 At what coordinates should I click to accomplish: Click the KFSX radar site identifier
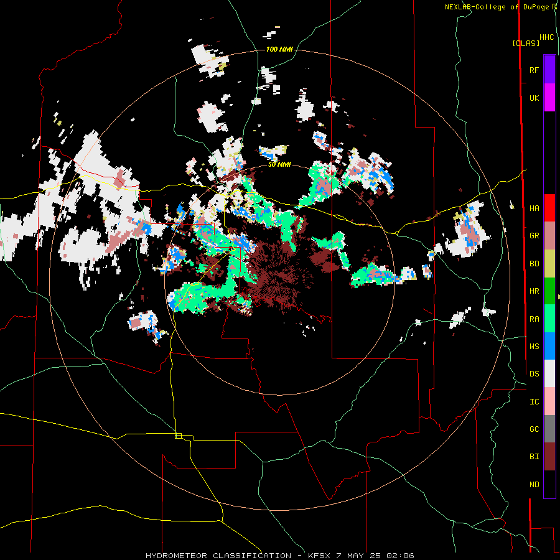pos(319,556)
